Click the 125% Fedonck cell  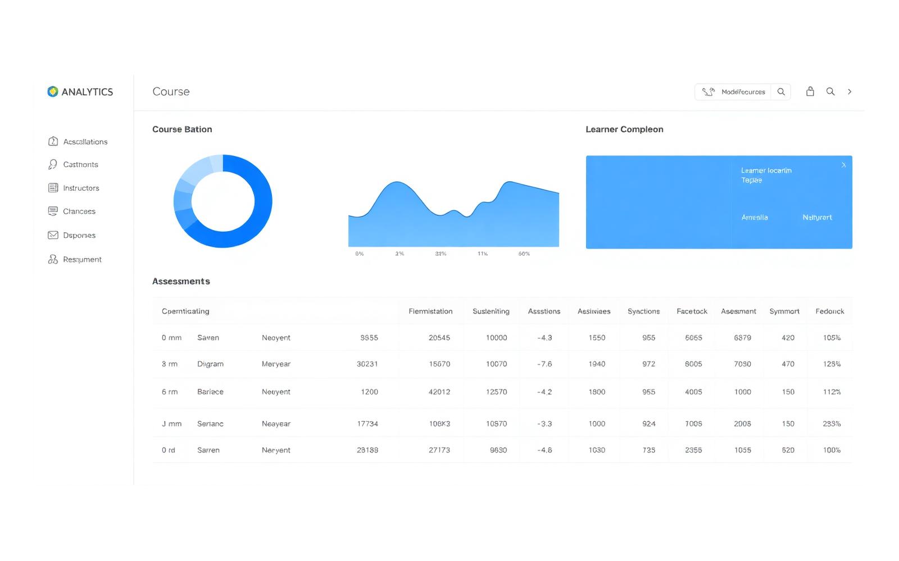click(x=832, y=364)
